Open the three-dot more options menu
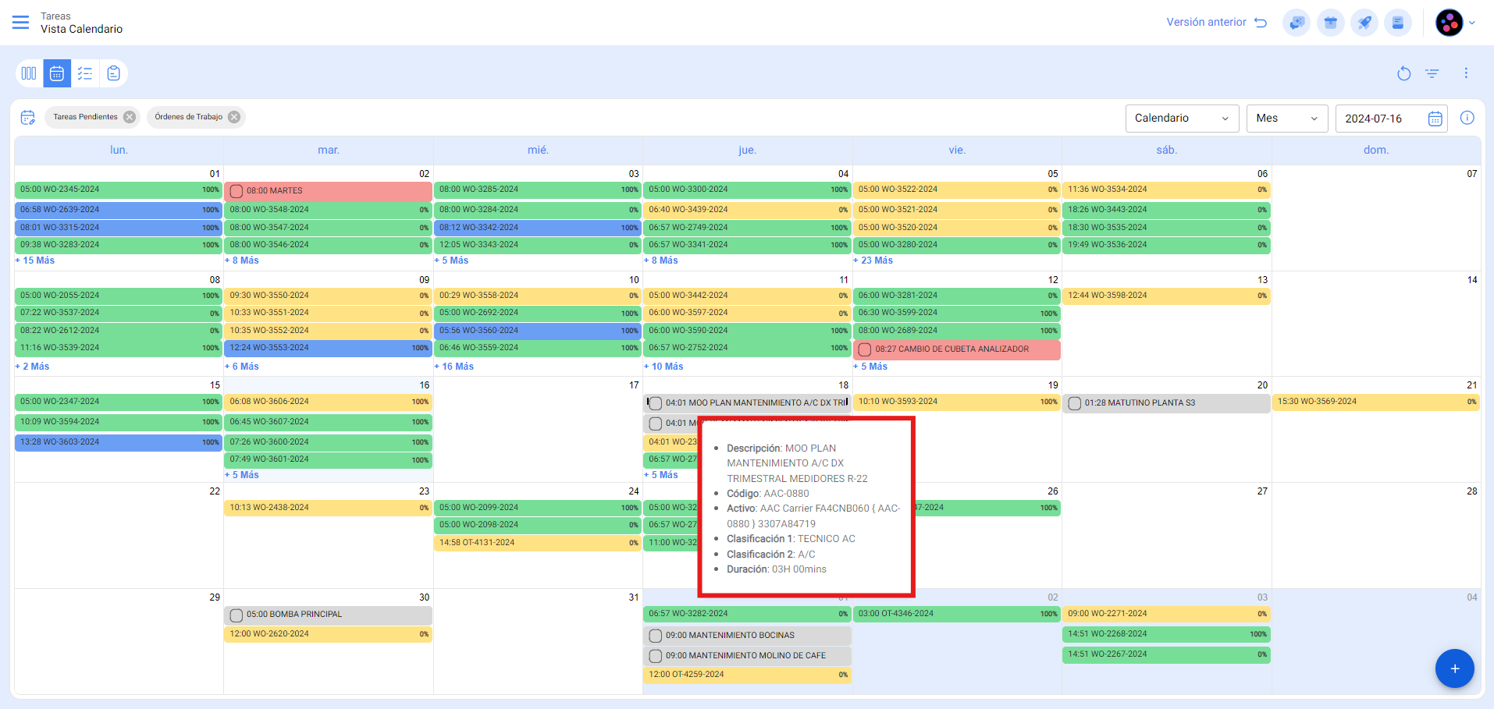1494x709 pixels. [1465, 73]
